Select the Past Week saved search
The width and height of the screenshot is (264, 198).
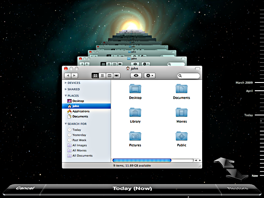86,140
